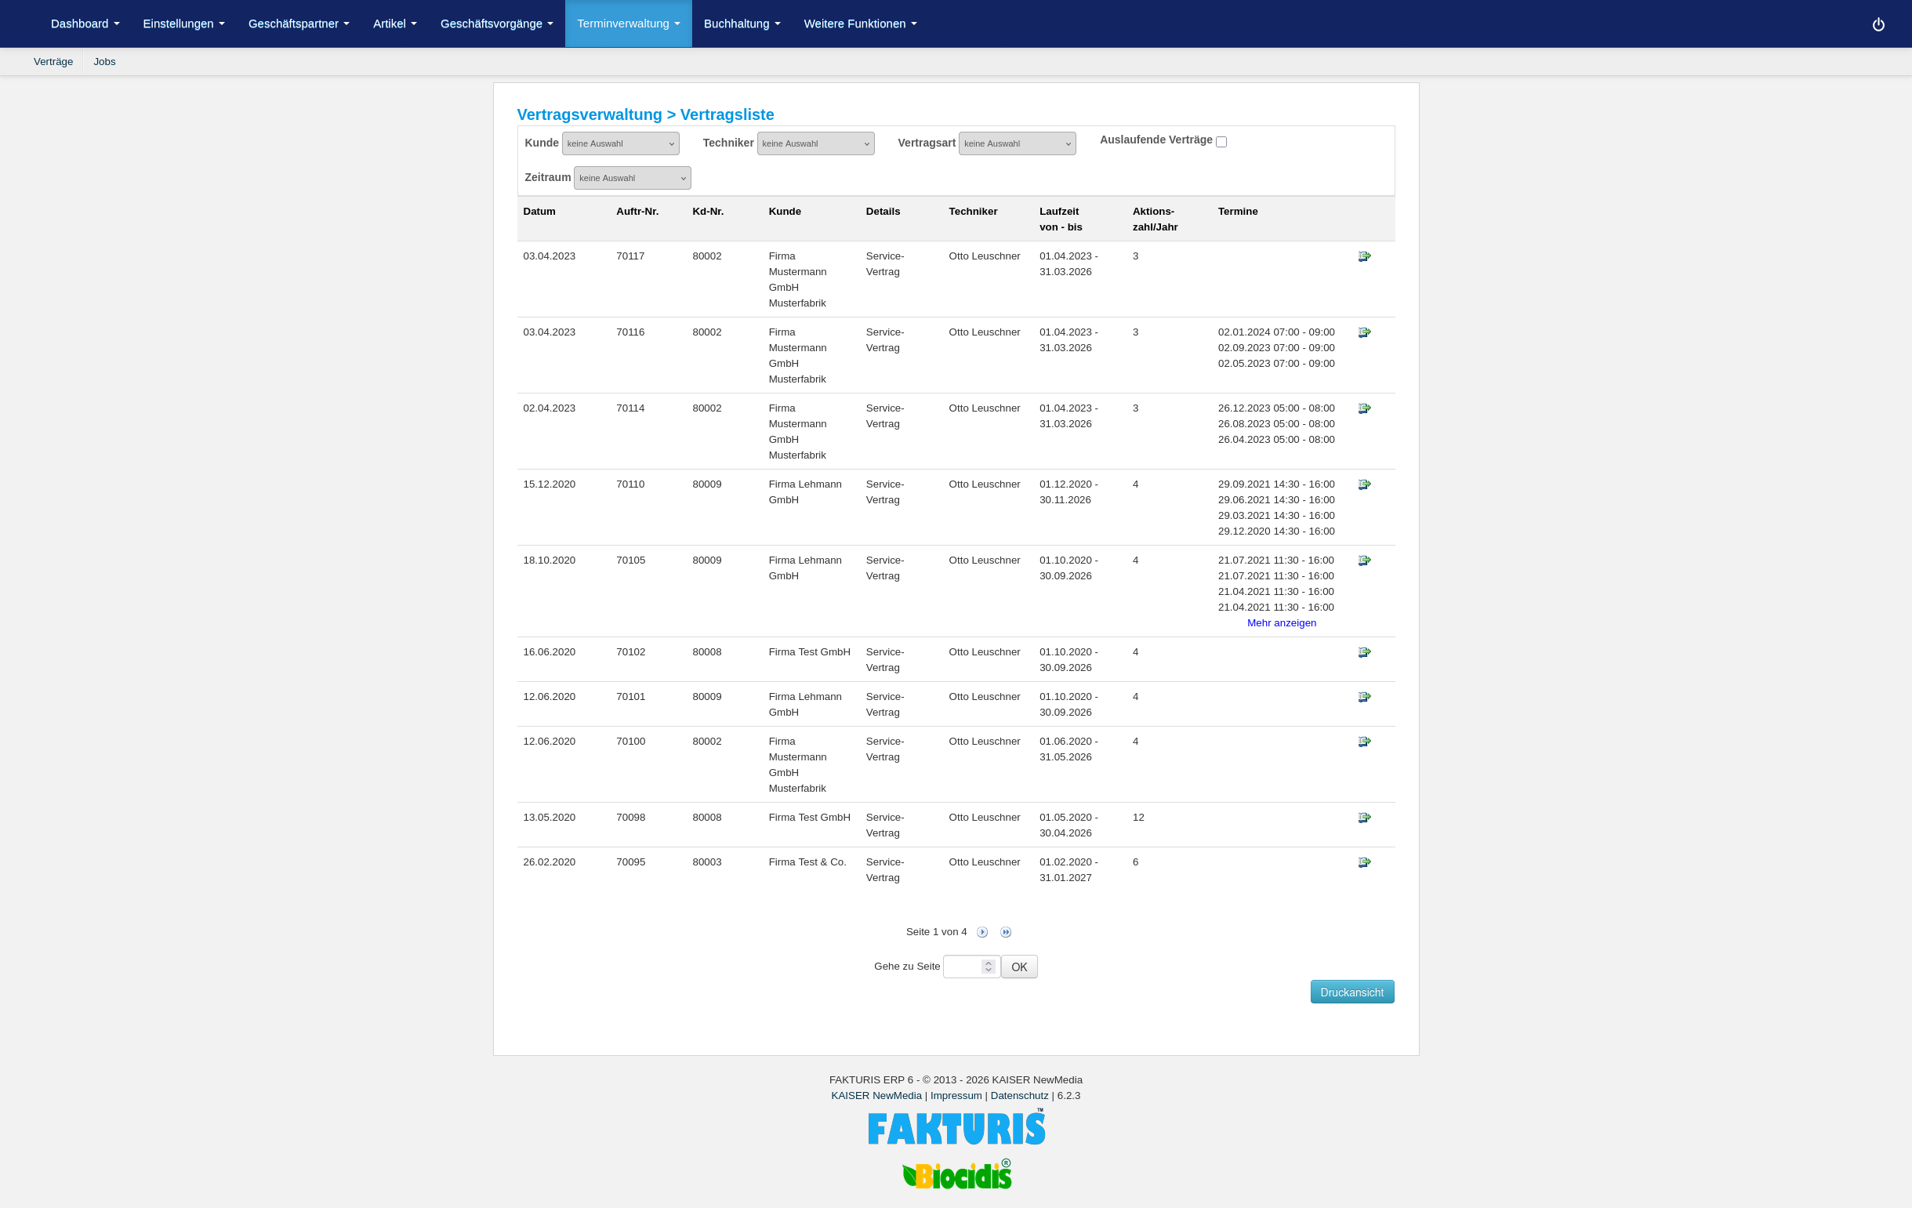Expand the Kunde filter dropdown
Viewport: 1912px width, 1208px height.
pos(620,143)
